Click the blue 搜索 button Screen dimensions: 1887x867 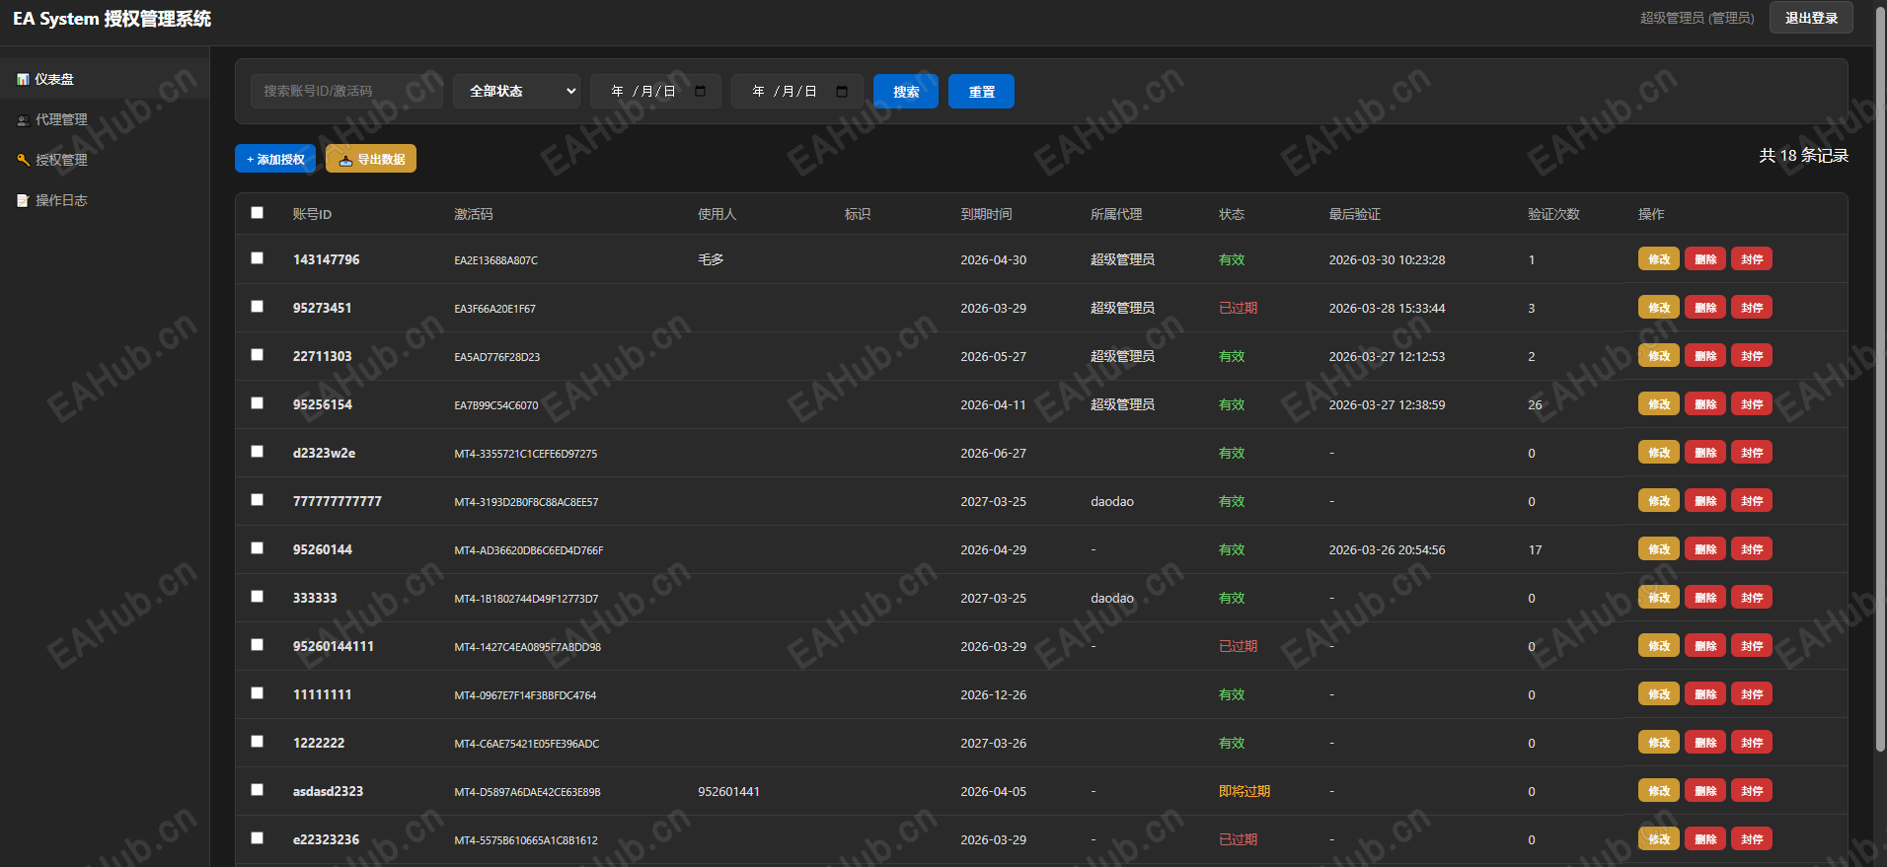[x=906, y=92]
